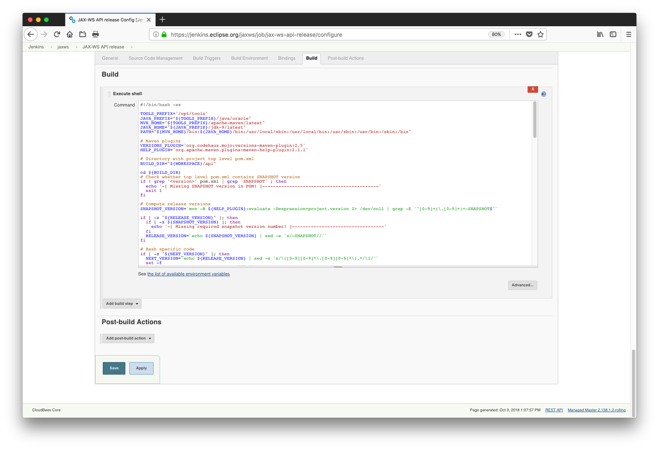Open the REST API link
The image size is (659, 450).
[554, 410]
